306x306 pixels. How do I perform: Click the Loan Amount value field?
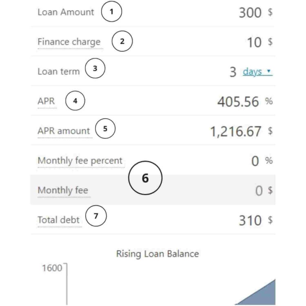(250, 12)
